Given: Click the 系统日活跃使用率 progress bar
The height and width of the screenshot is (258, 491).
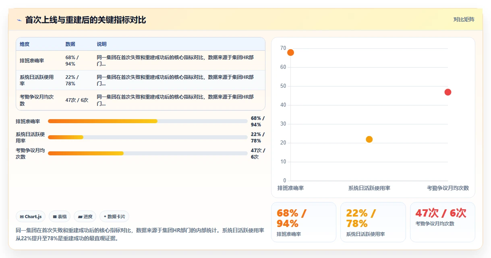Looking at the screenshot, I should click(x=147, y=137).
